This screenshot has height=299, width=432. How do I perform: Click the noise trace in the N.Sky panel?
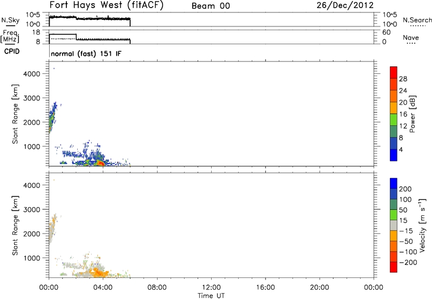90,18
